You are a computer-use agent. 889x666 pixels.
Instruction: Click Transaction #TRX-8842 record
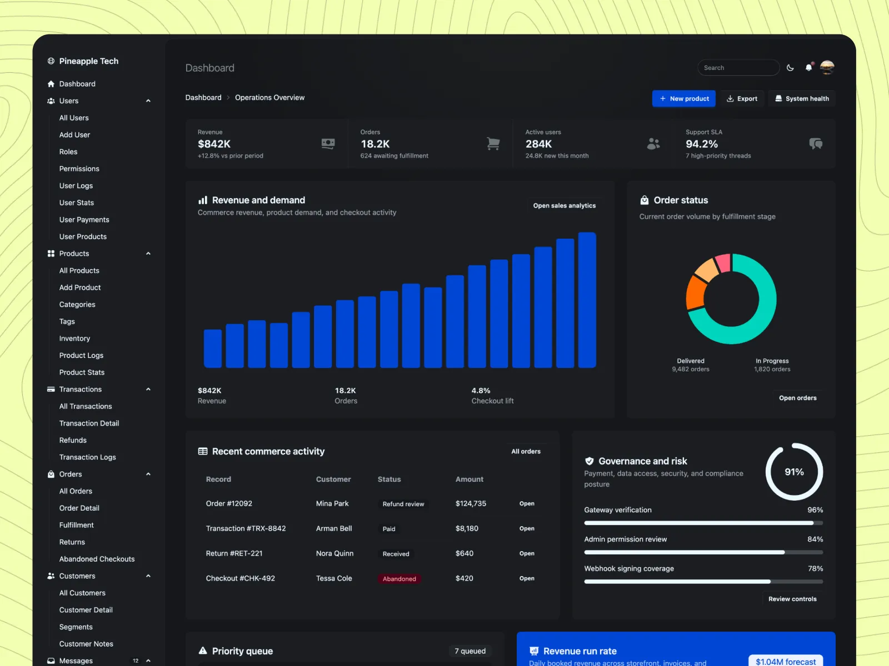[246, 529]
